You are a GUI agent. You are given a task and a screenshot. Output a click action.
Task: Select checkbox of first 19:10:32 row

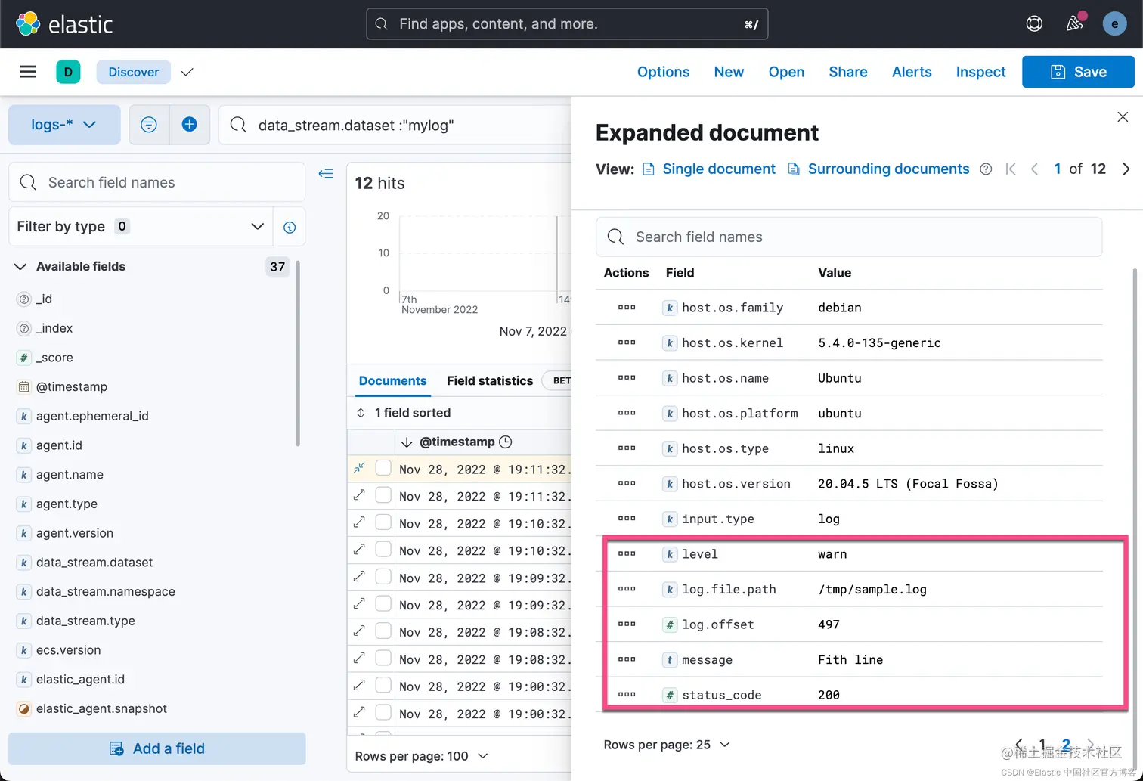tap(383, 522)
